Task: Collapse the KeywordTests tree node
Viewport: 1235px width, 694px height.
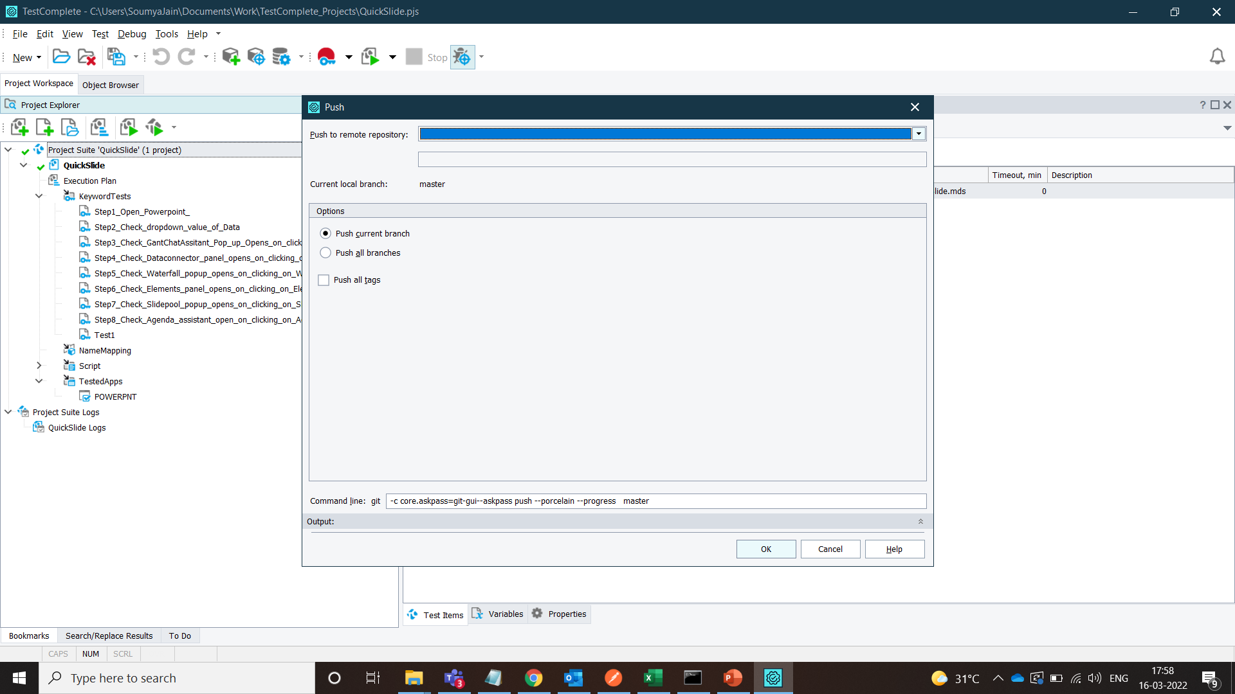Action: pos(39,196)
